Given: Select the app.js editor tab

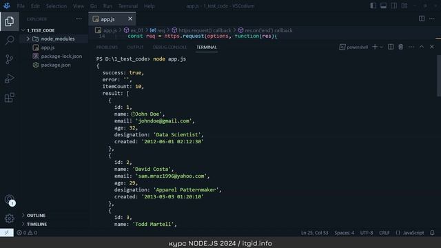Looking at the screenshot, I should [x=112, y=19].
